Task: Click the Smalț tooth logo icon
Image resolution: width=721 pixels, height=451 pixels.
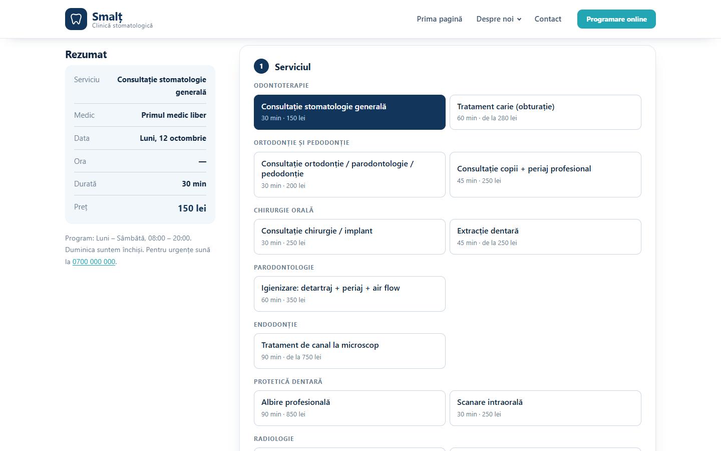Action: click(76, 19)
